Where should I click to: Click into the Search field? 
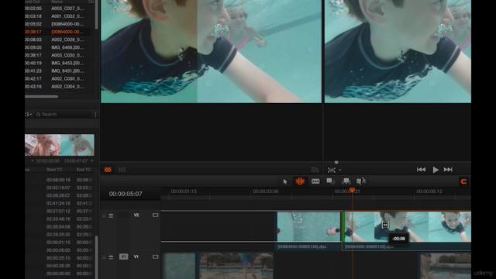[x=64, y=115]
